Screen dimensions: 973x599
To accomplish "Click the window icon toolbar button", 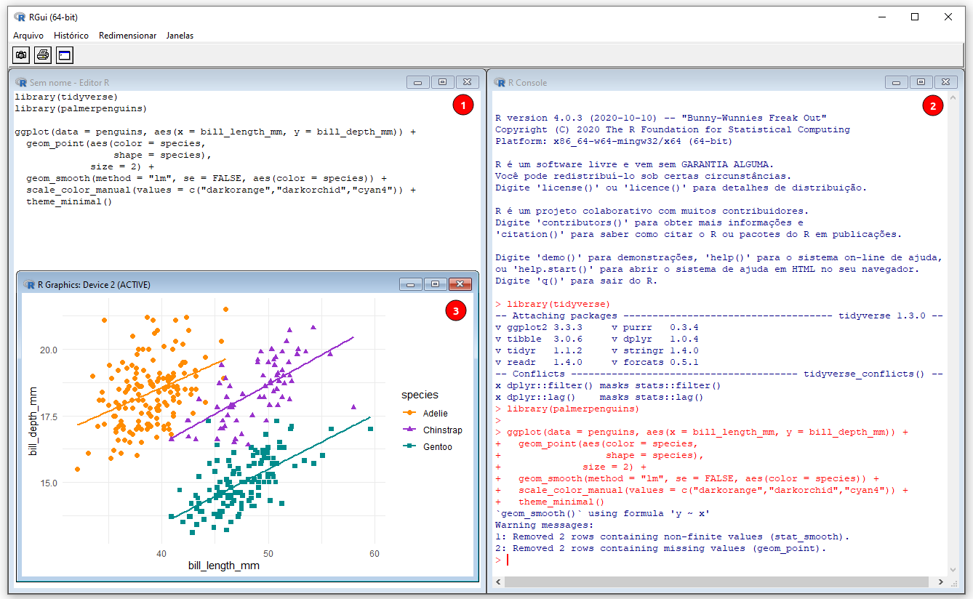I will 65,55.
